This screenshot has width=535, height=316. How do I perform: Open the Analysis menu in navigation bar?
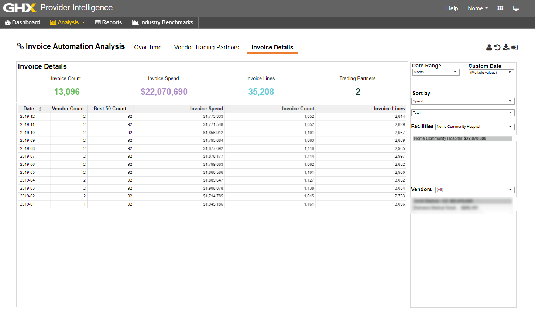coord(68,22)
